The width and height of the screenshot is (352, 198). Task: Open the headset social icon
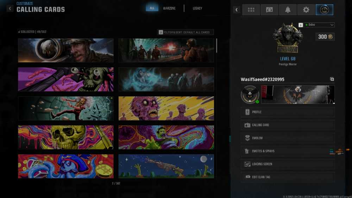click(269, 10)
